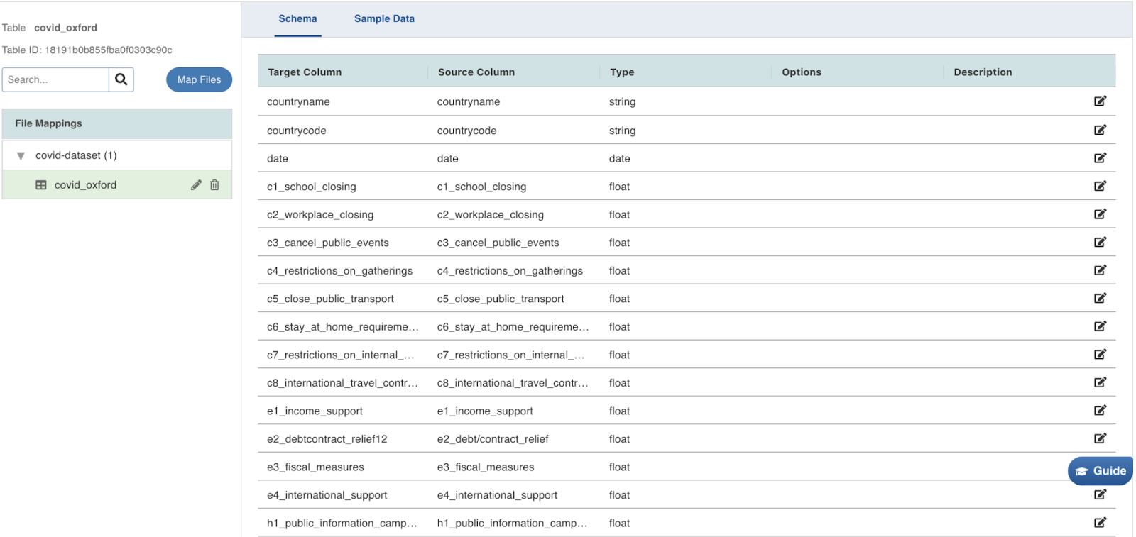This screenshot has width=1136, height=537.
Task: Edit the e4_international_support row
Action: [x=1100, y=494]
